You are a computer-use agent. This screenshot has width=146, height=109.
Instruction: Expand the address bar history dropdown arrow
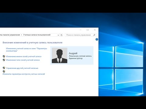pos(58,35)
